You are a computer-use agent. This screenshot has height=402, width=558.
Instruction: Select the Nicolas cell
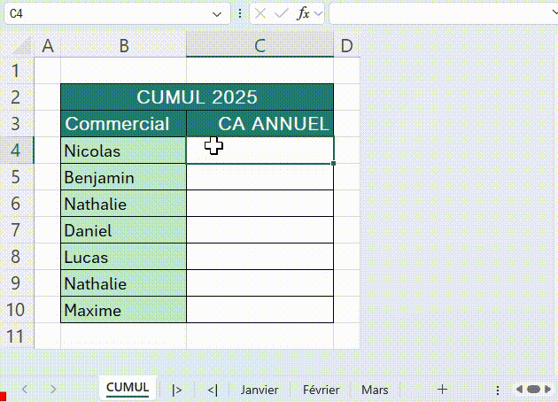[x=123, y=151]
